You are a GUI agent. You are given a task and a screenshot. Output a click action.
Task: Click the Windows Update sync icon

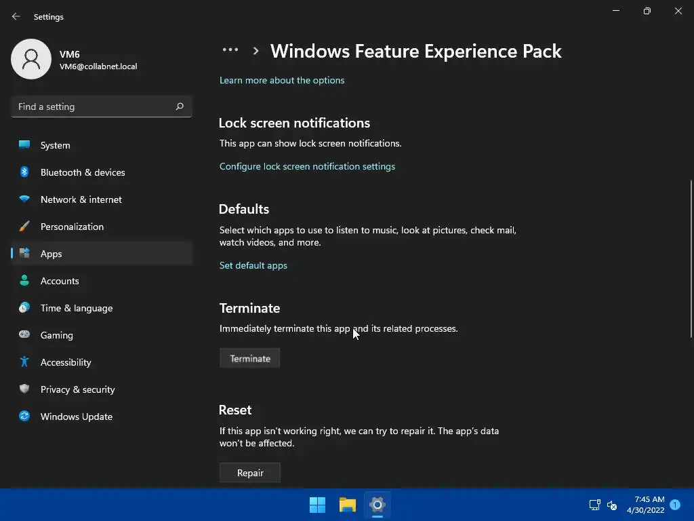tap(24, 416)
